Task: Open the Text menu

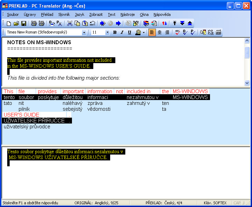Action: (x=112, y=14)
